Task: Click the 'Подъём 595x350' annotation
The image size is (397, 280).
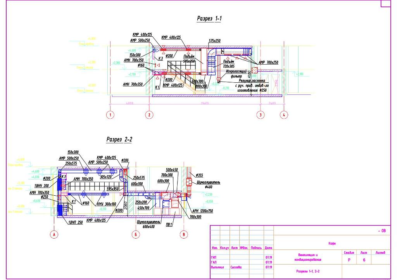Action: 189,59
